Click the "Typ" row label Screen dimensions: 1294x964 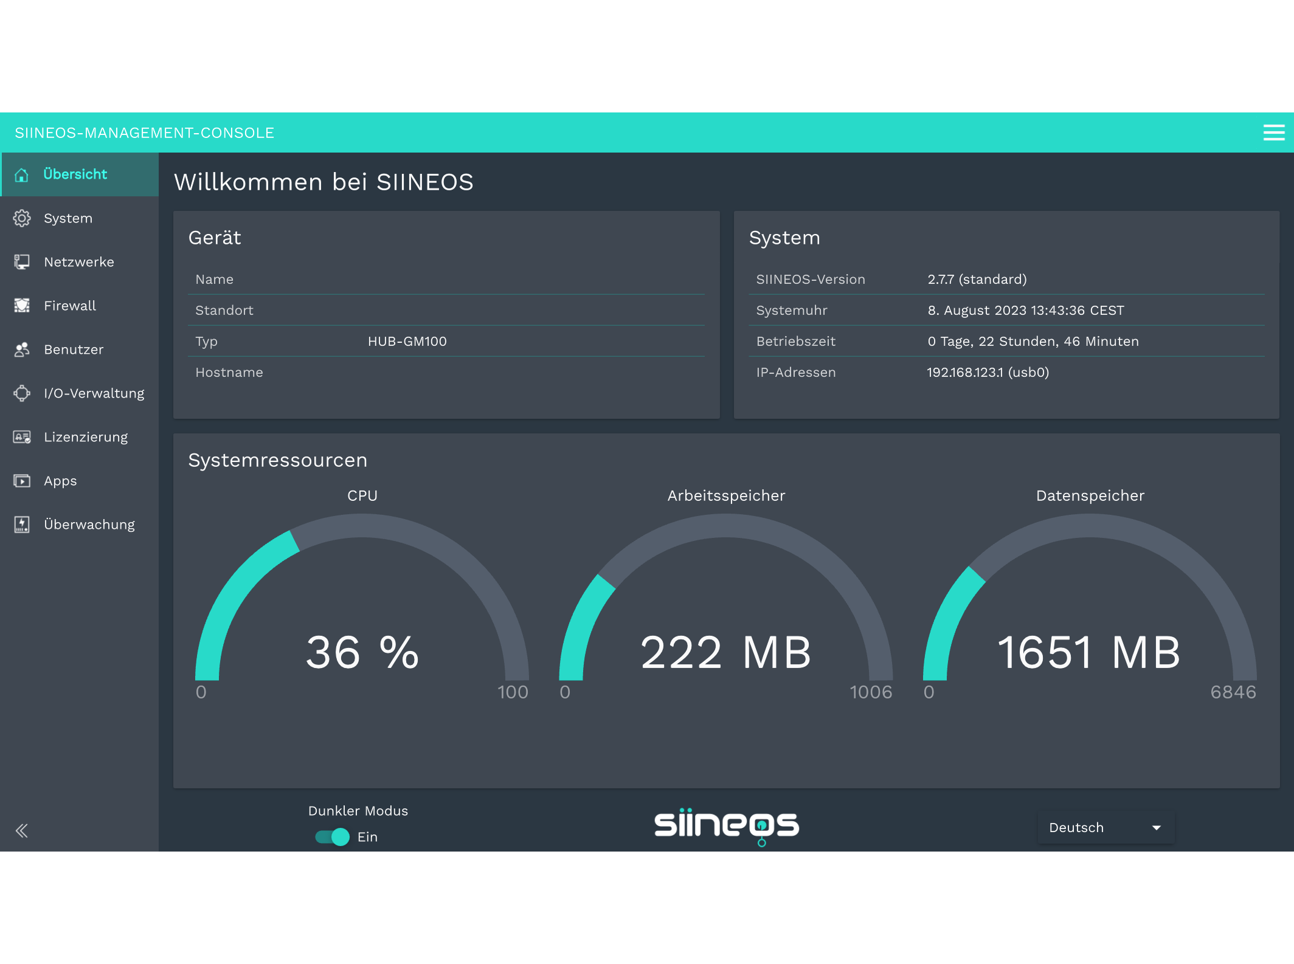206,342
